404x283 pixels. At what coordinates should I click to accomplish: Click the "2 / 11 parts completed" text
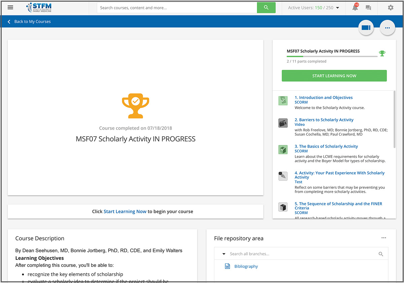[307, 61]
